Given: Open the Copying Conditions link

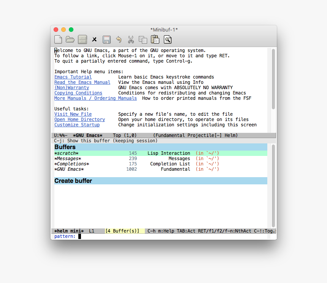Looking at the screenshot, I should click(x=78, y=93).
